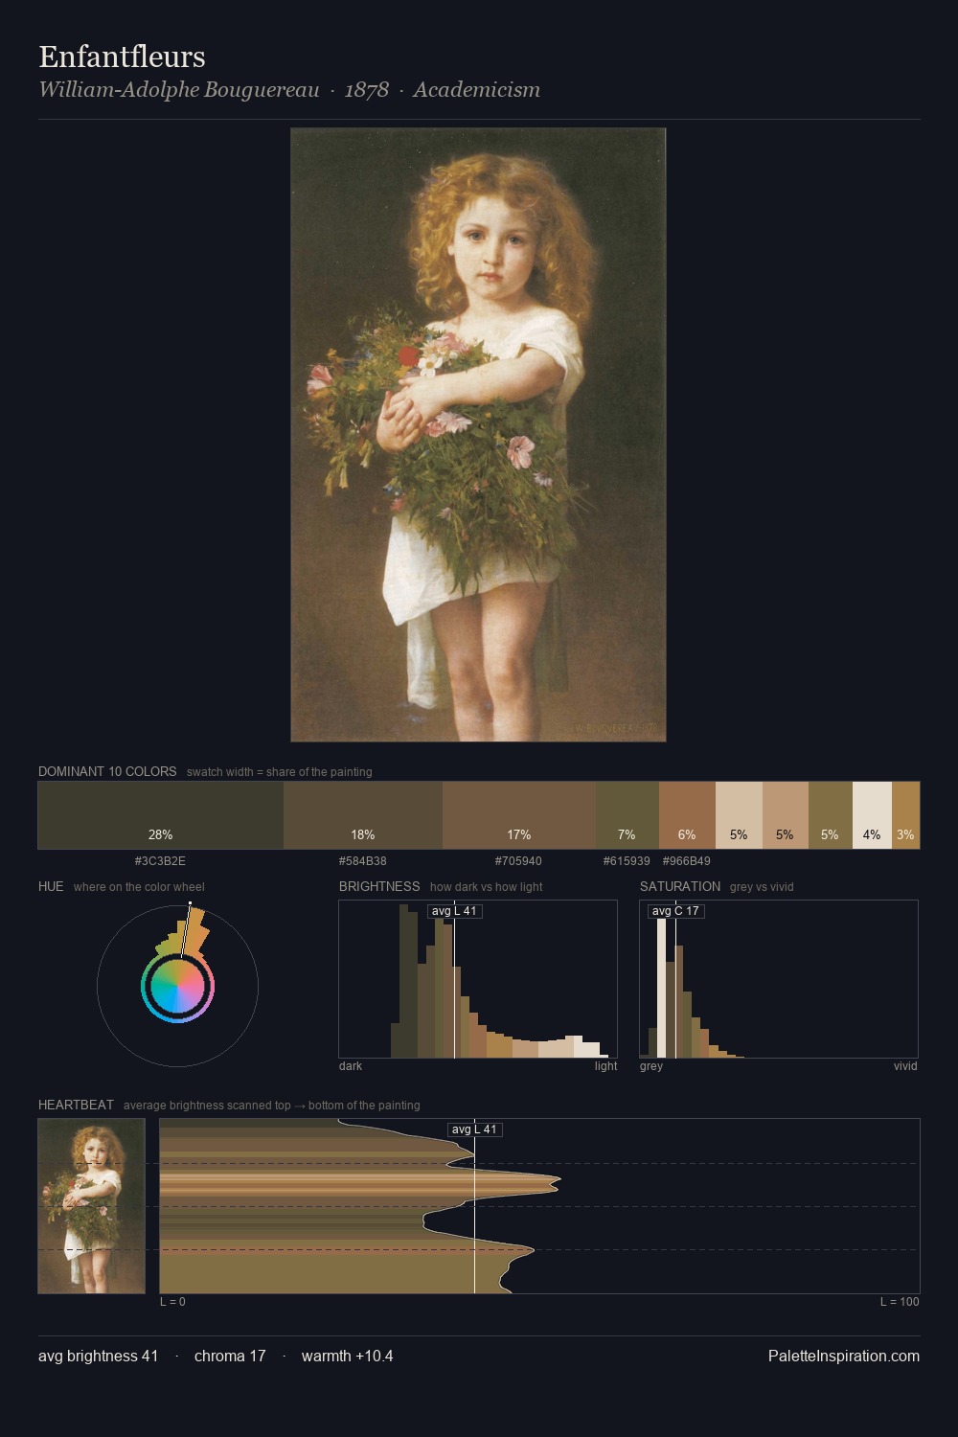Click 'how dark vs how light' caption
Viewport: 958px width, 1437px height.
click(x=486, y=887)
